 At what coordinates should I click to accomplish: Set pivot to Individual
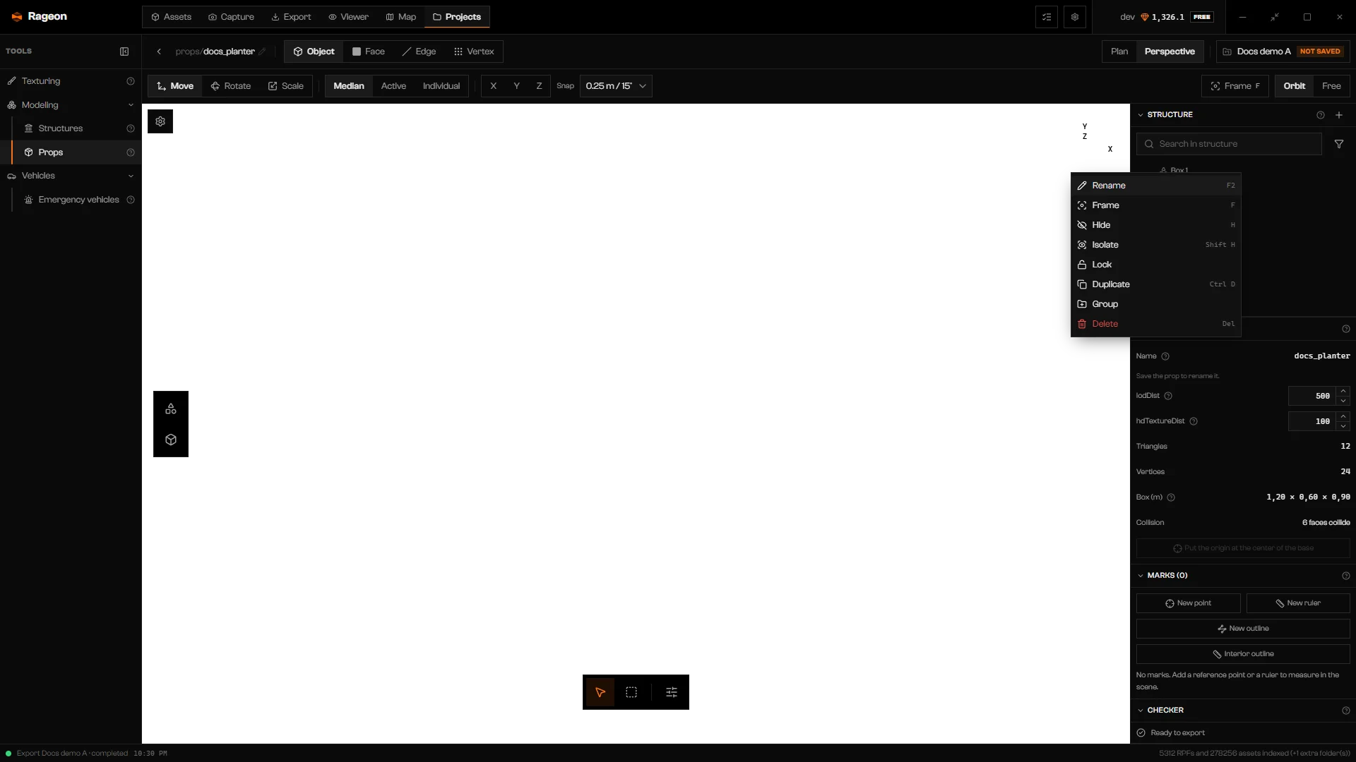441,86
